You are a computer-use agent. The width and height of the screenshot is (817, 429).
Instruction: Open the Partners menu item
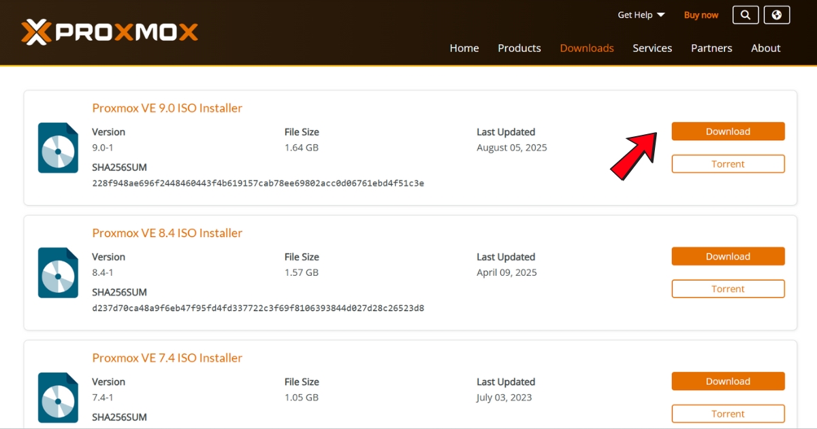click(711, 48)
